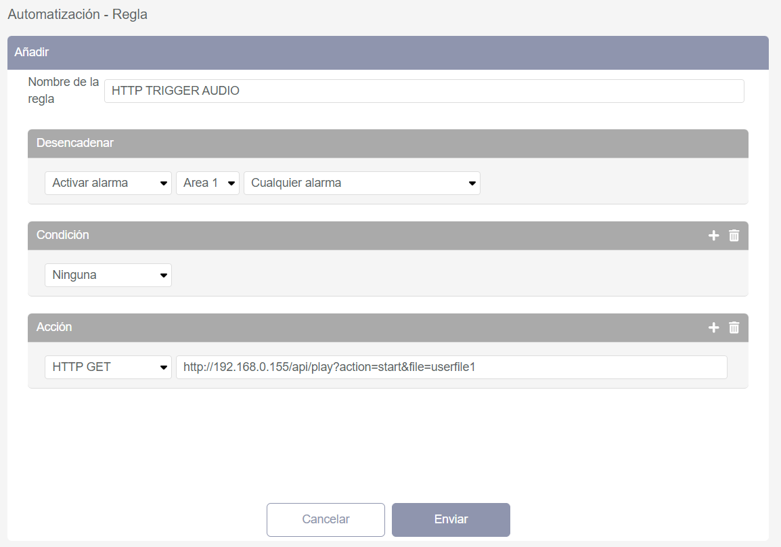Add a new condition with plus icon
781x547 pixels.
[713, 236]
